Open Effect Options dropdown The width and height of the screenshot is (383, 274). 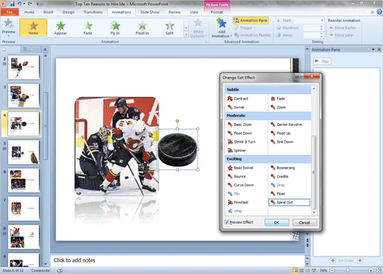[x=199, y=28]
